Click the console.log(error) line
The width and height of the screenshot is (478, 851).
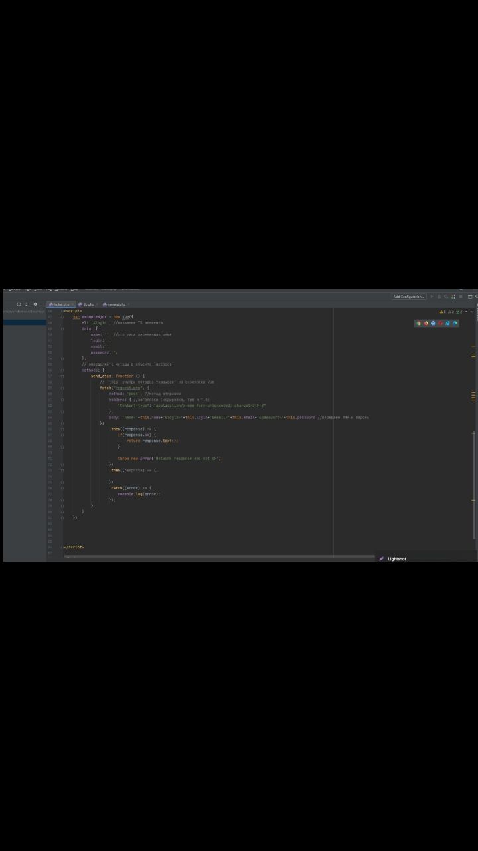pyautogui.click(x=139, y=494)
